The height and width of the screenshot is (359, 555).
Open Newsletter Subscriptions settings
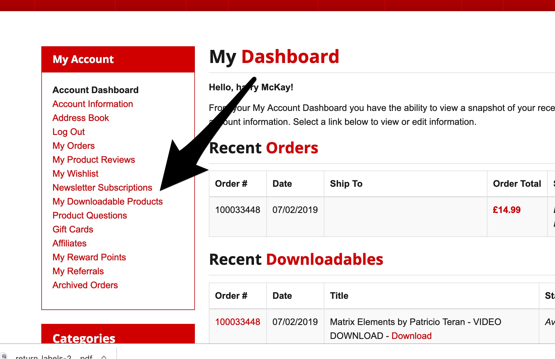pos(102,188)
